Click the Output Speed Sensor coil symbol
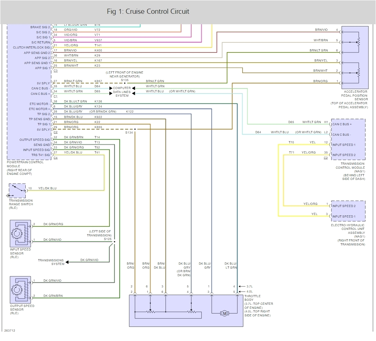The image size is (376, 341). pyautogui.click(x=17, y=289)
